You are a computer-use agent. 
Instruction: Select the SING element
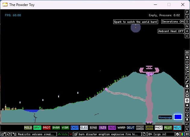93,128
